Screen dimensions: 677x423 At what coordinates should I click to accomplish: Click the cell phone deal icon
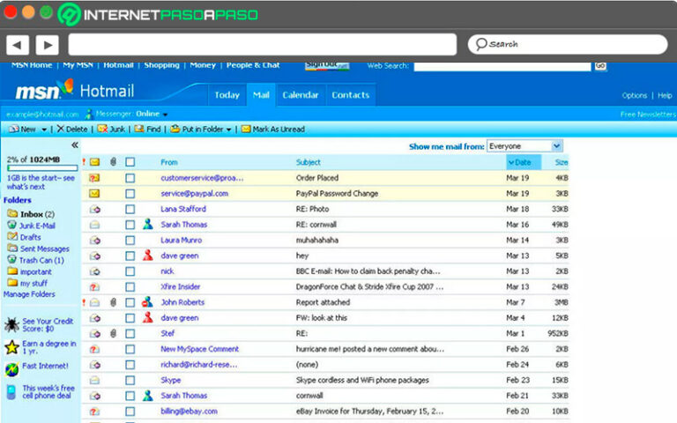tap(11, 392)
